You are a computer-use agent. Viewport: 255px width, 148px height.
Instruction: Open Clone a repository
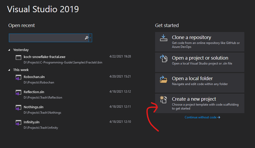coord(200,42)
